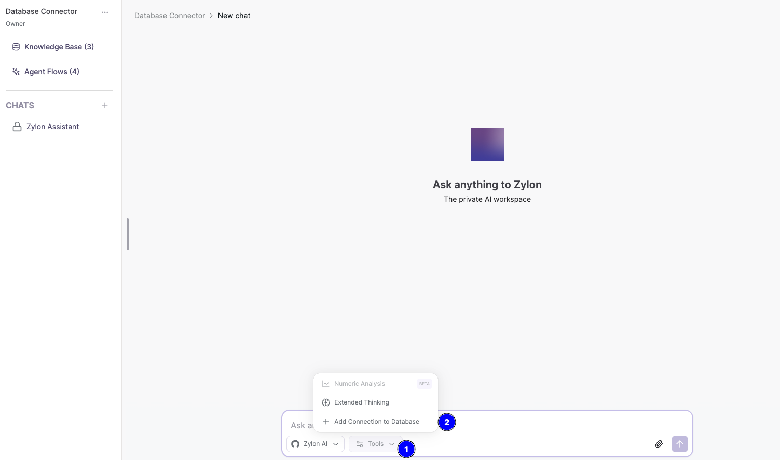Click the Knowledge Base database icon
This screenshot has height=460, width=780.
click(16, 47)
